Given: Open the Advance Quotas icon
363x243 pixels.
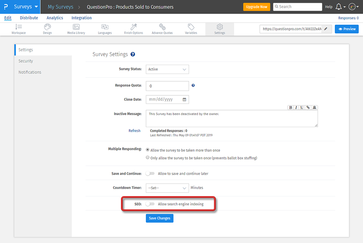Looking at the screenshot, I should point(162,29).
